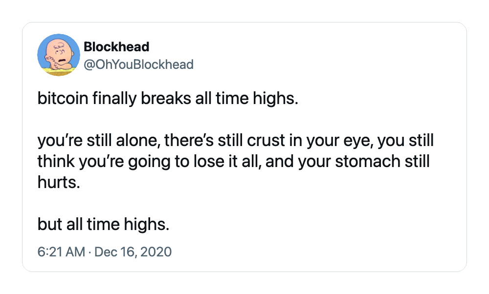
Task: Click the word "hurts." in the tweet
Action: (59, 182)
